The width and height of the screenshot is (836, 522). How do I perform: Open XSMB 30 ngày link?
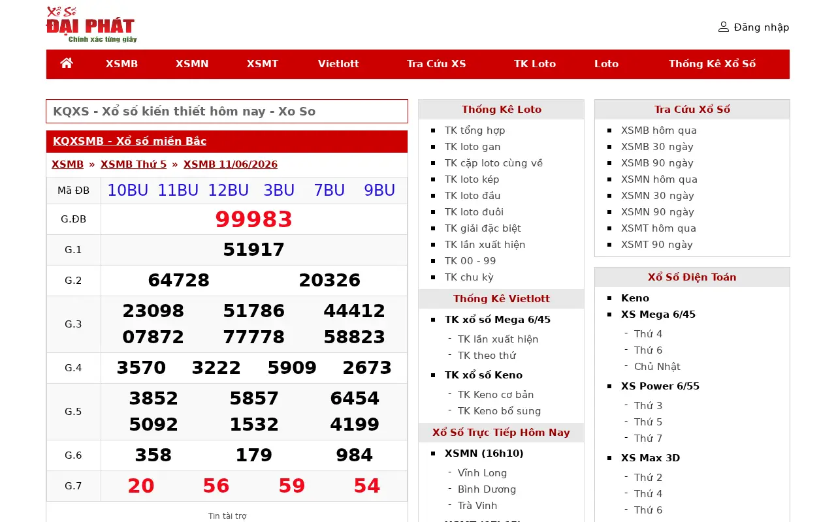(657, 147)
